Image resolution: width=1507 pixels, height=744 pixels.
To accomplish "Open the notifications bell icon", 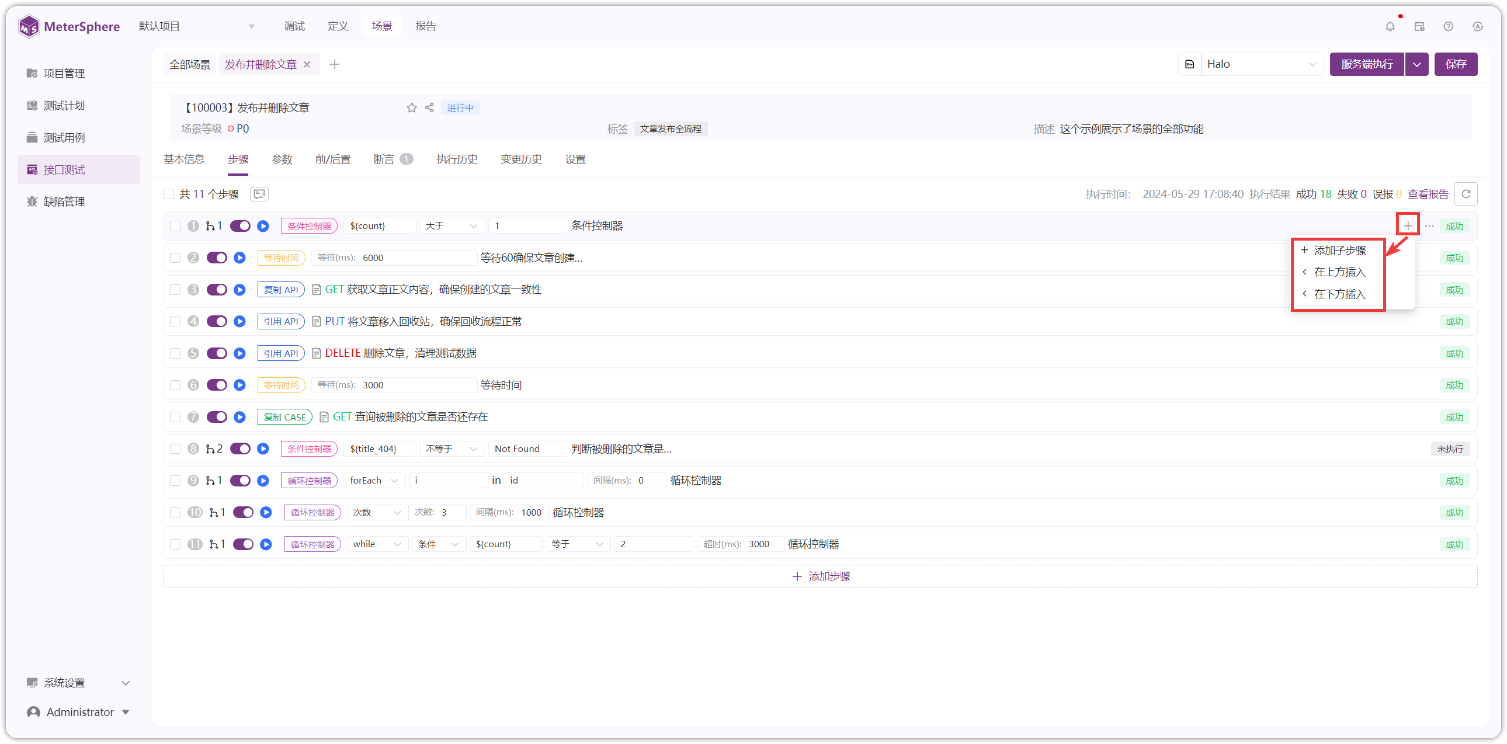I will 1390,26.
